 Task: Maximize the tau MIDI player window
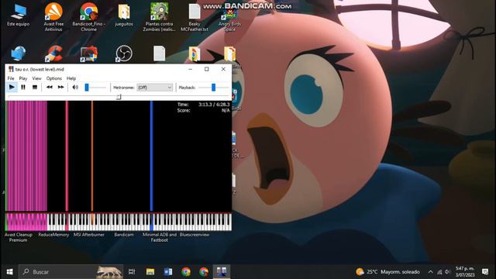[207, 69]
